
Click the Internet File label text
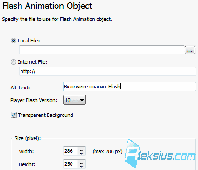pos(33,62)
